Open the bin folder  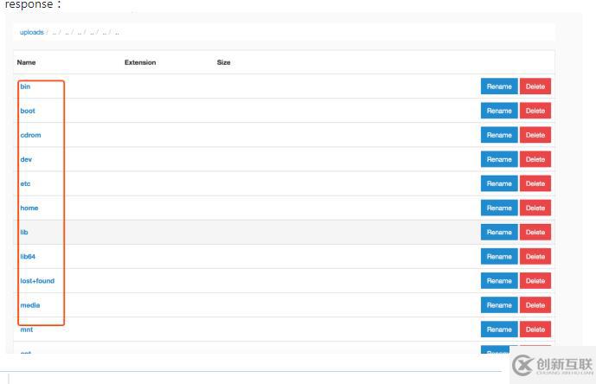(25, 86)
